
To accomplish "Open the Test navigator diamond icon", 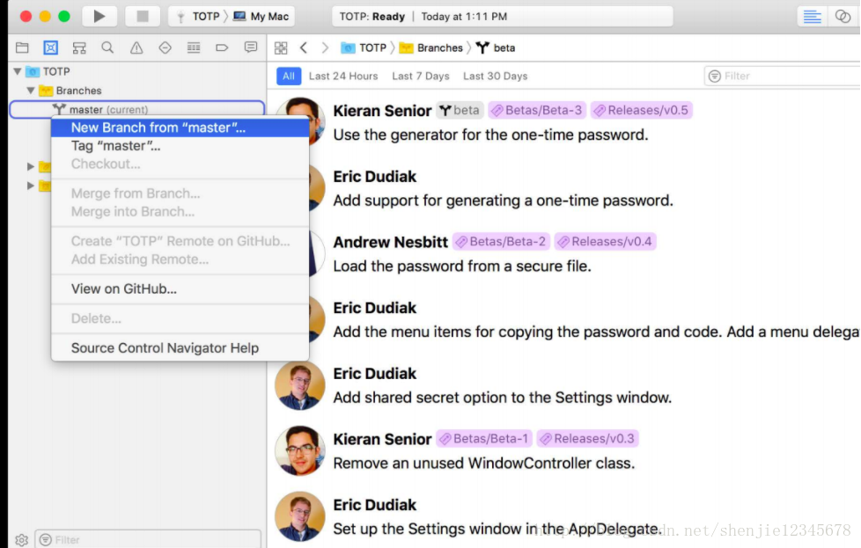I will point(165,47).
